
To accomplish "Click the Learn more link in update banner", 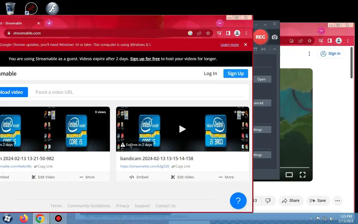I will 230,45.
